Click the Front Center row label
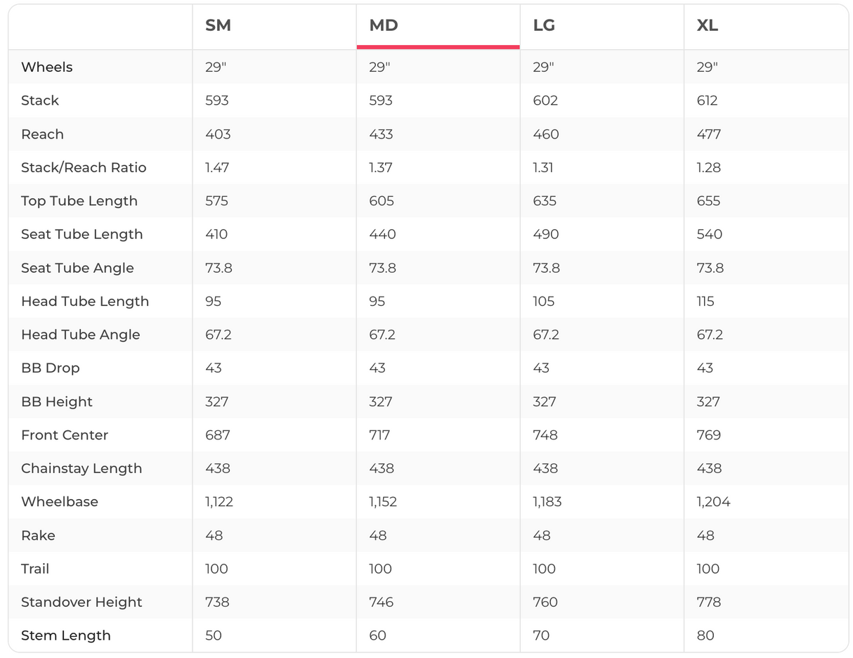The width and height of the screenshot is (853, 658). point(65,435)
